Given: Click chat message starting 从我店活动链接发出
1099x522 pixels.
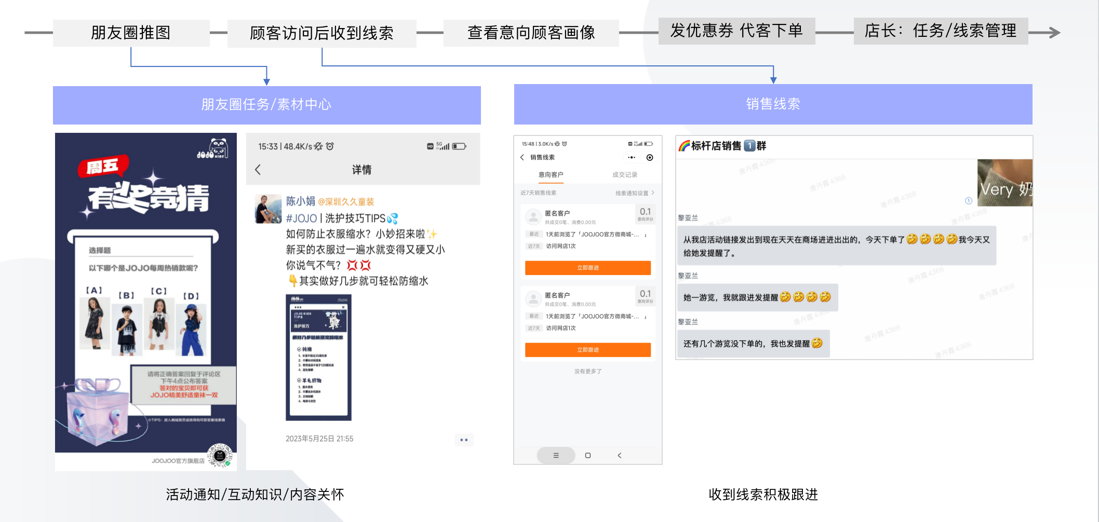Looking at the screenshot, I should (x=836, y=246).
